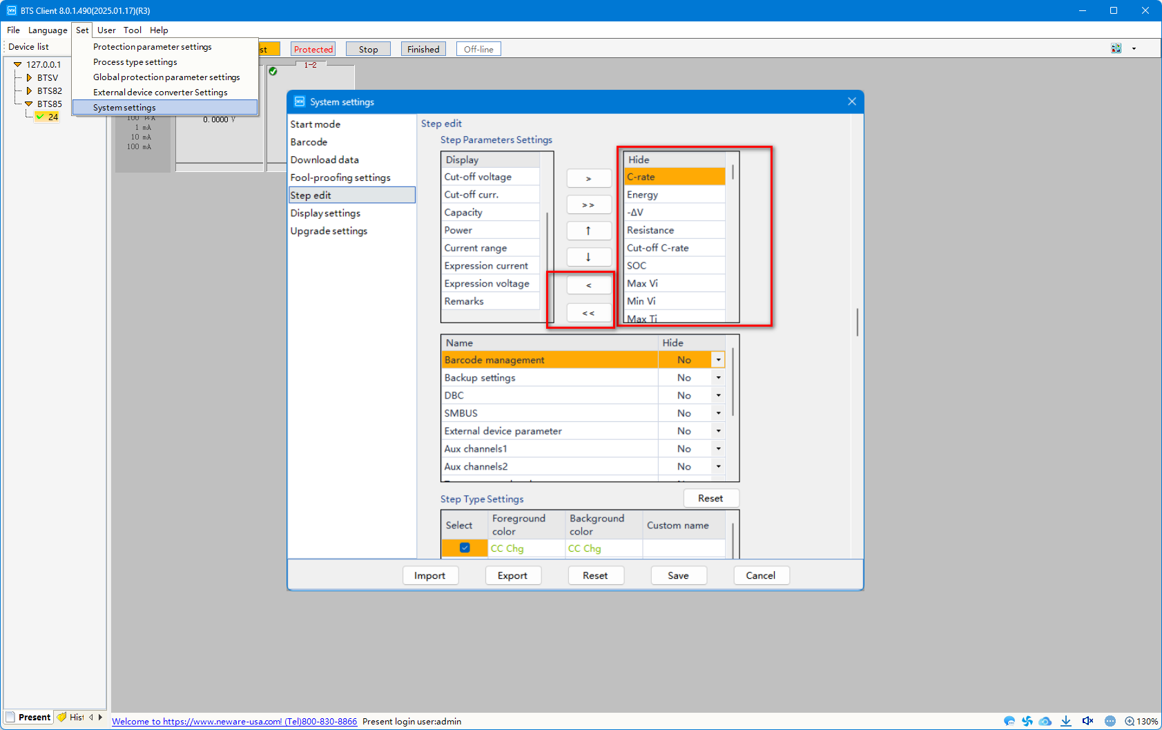Open Hide dropdown for External device parameter
Viewport: 1162px width, 730px height.
coord(718,431)
